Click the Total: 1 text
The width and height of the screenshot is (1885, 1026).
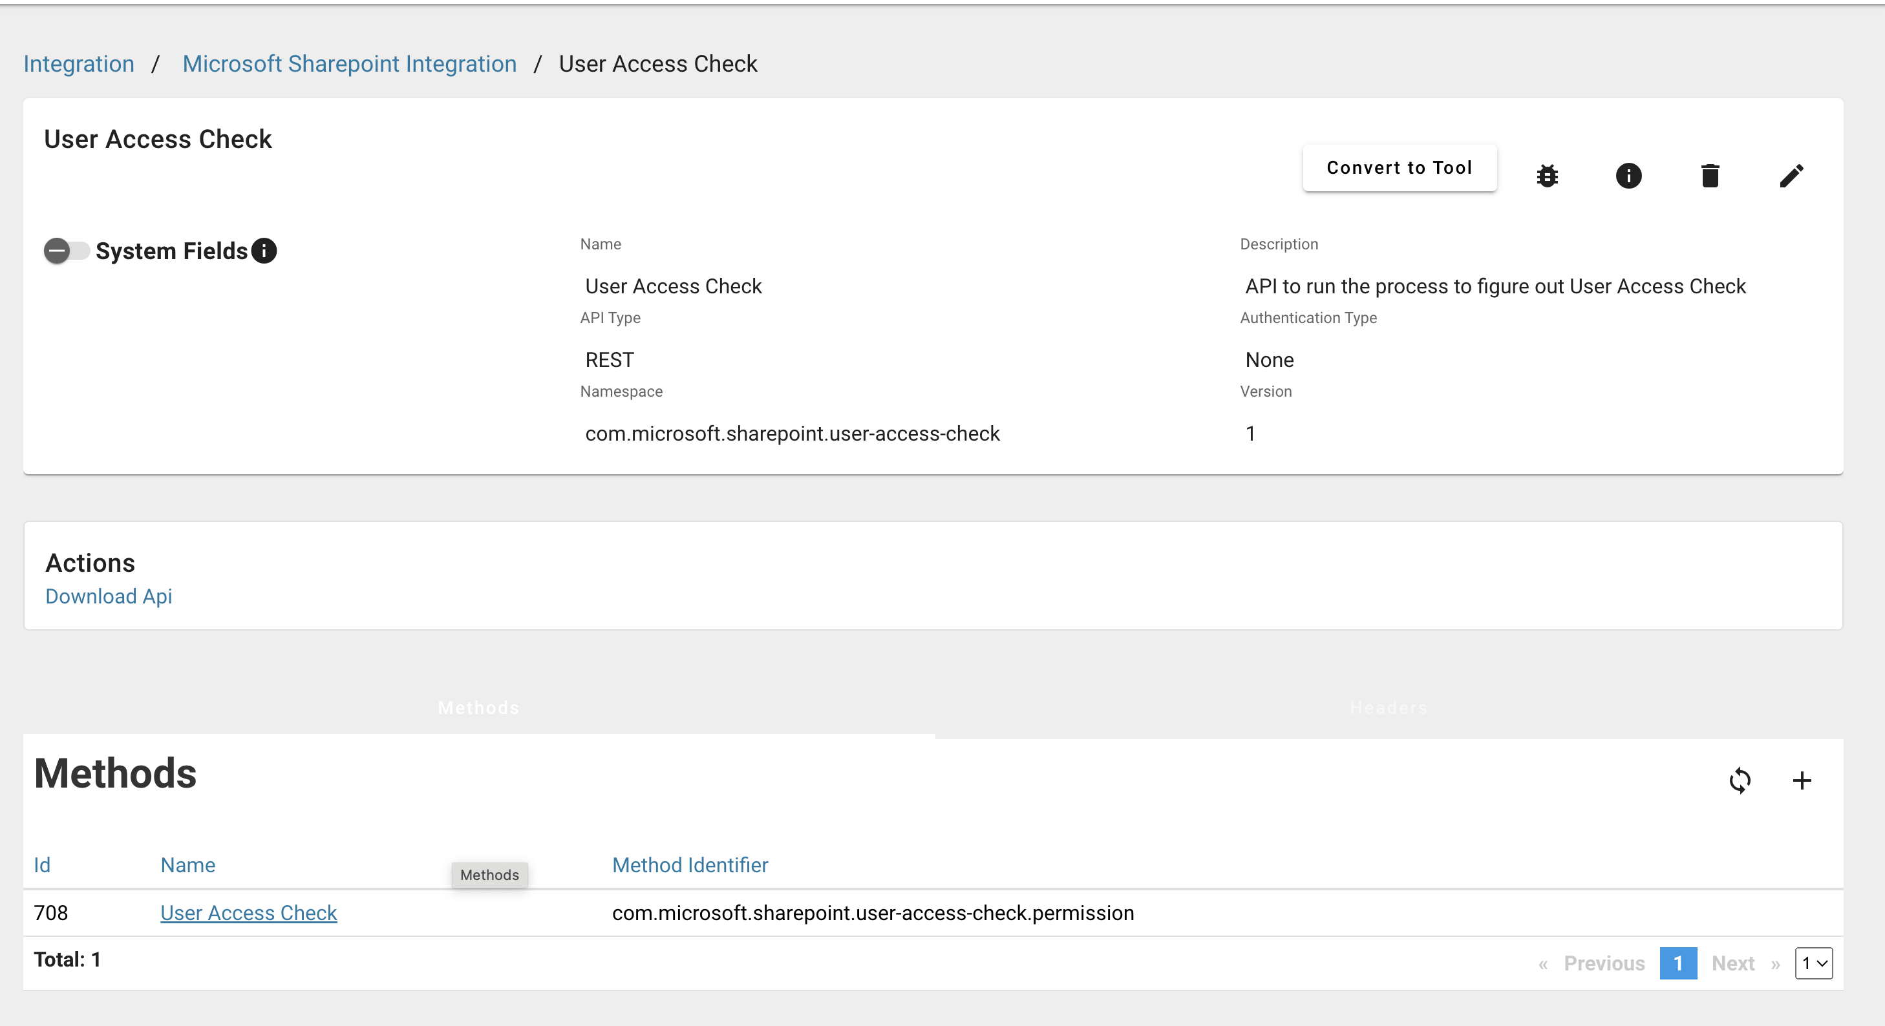point(67,959)
